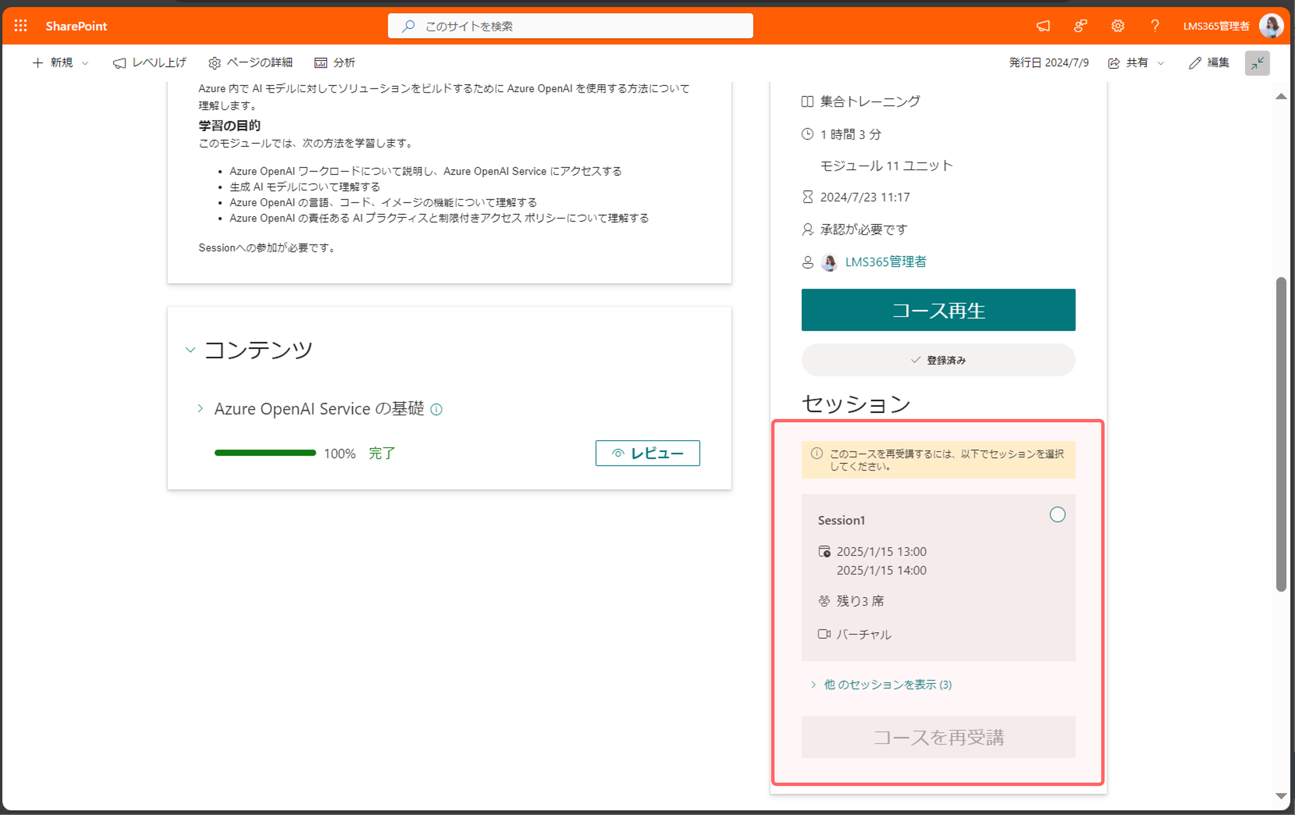Image resolution: width=1295 pixels, height=815 pixels.
Task: Click the Azure OpenAI Service の基礎 title
Action: 319,409
